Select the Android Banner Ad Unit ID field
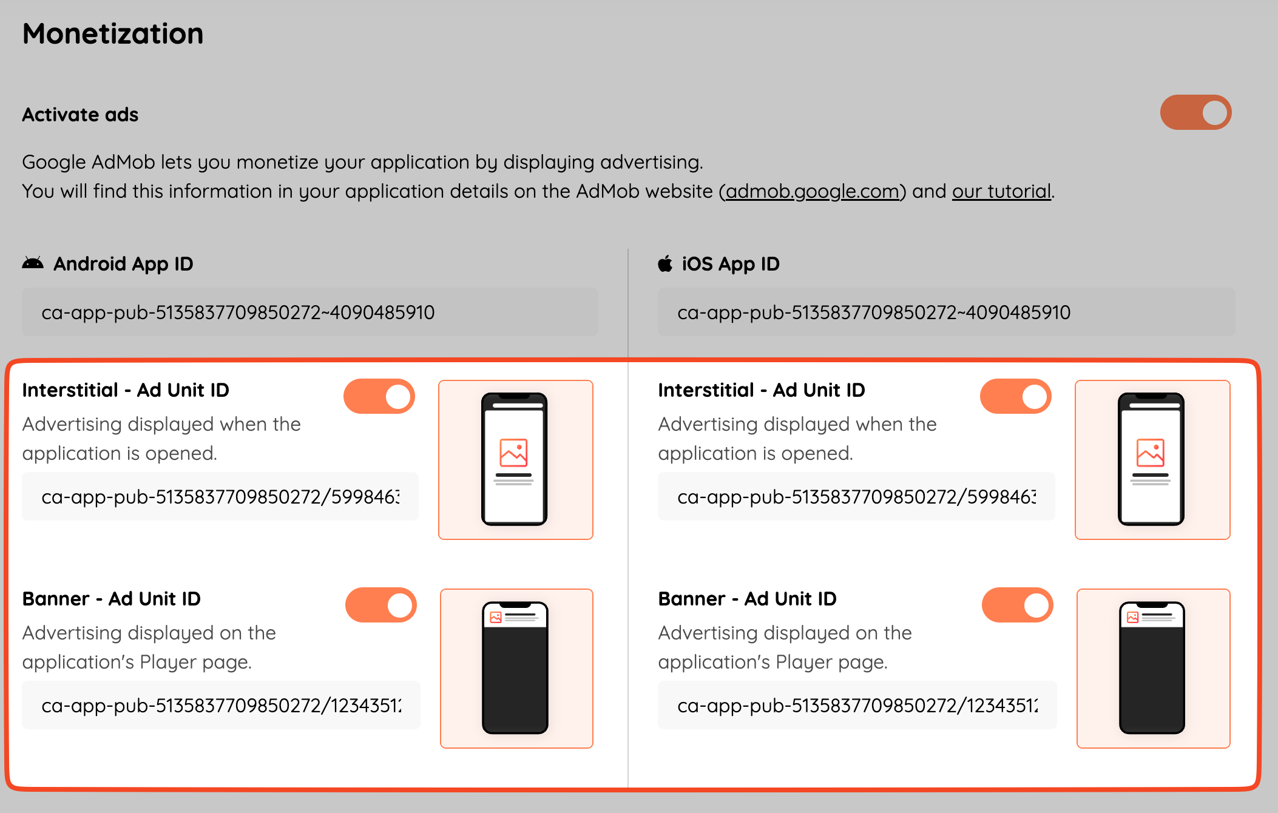The height and width of the screenshot is (813, 1278). [x=221, y=705]
